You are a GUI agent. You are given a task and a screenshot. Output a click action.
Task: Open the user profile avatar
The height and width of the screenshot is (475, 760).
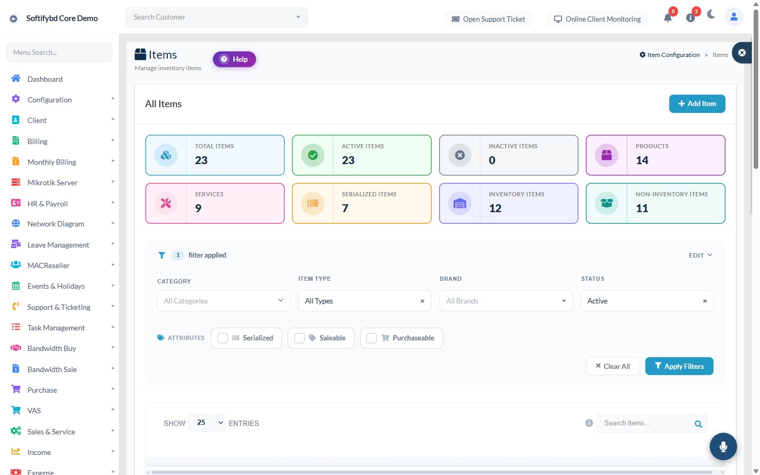(x=734, y=17)
